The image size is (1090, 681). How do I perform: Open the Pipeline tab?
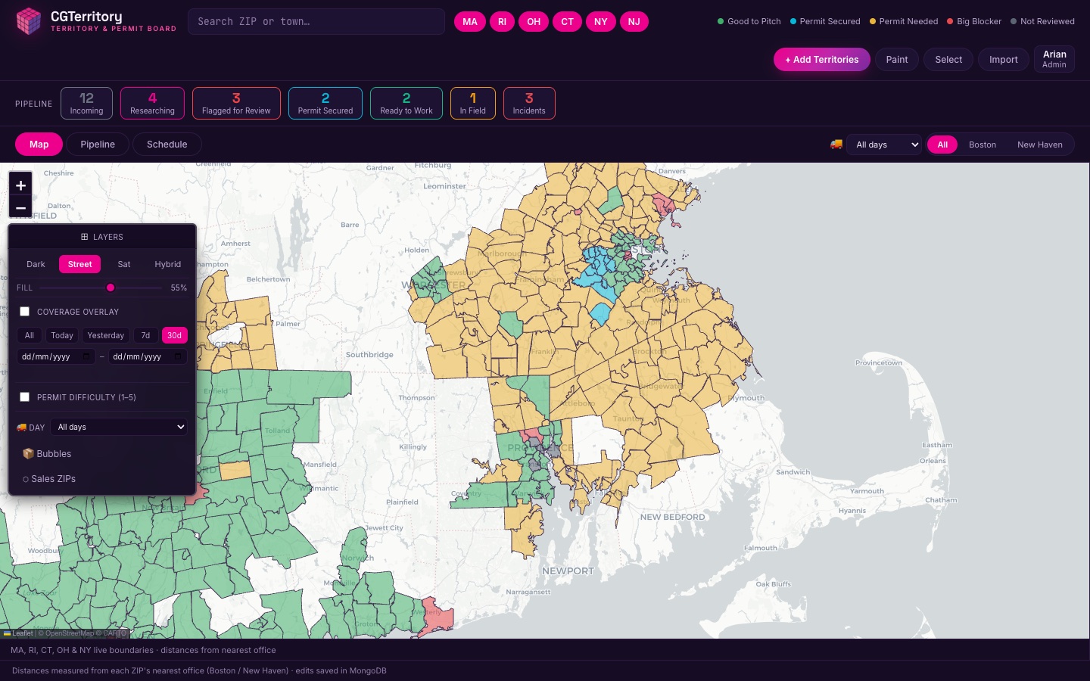[98, 145]
